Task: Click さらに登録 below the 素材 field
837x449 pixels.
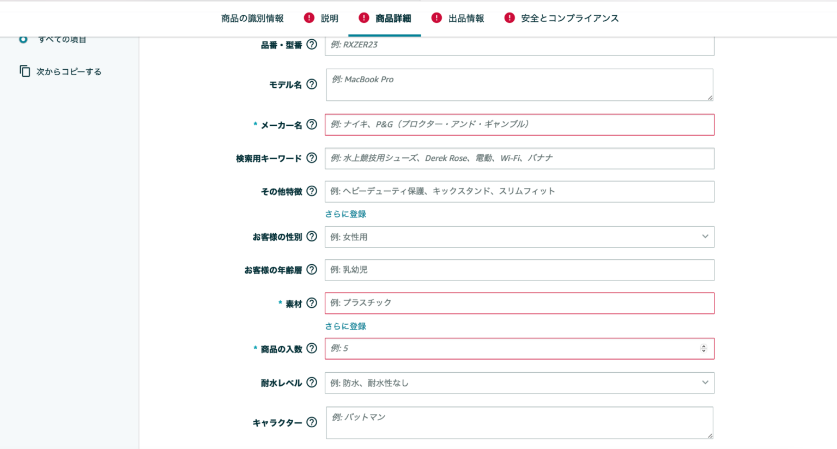Action: click(x=345, y=326)
